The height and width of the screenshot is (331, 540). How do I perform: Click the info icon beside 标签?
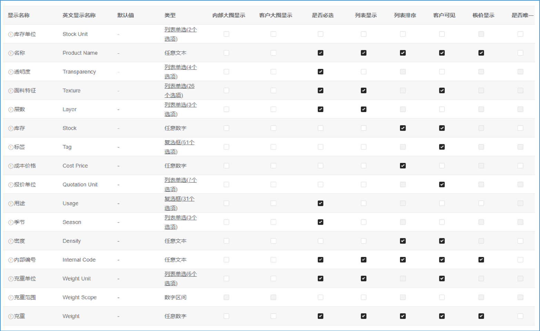11,147
